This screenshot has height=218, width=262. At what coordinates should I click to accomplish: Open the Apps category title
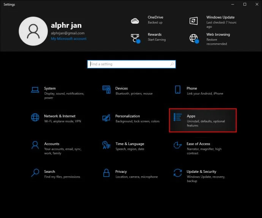pos(191,116)
